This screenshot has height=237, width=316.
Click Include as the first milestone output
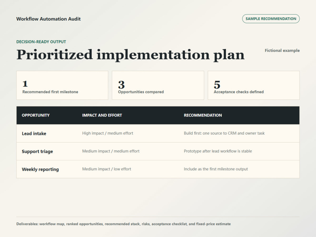pyautogui.click(x=216, y=169)
